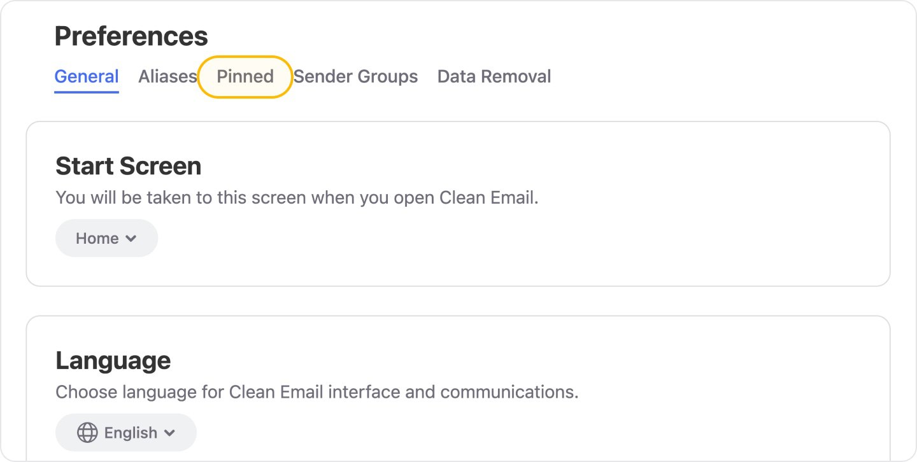Click the highlighted Pinned tab label
Image resolution: width=917 pixels, height=462 pixels.
click(245, 76)
